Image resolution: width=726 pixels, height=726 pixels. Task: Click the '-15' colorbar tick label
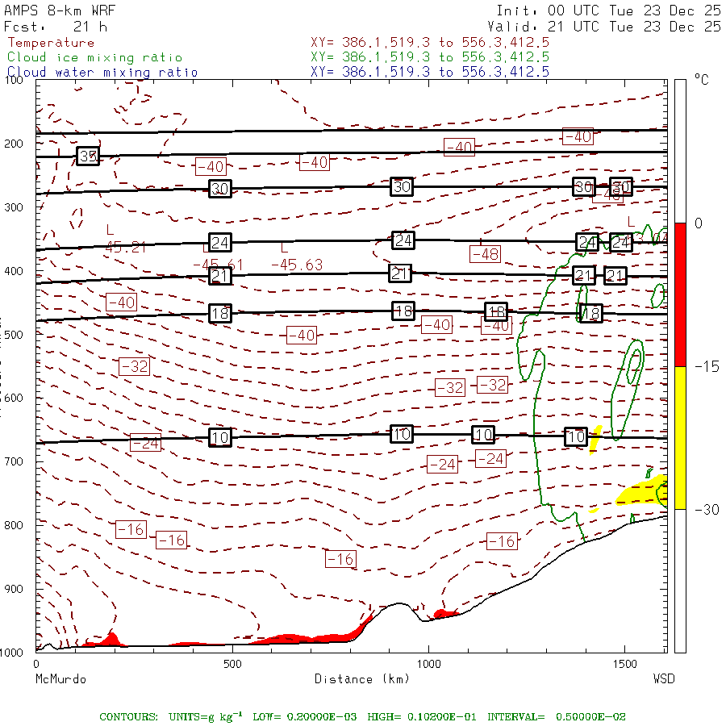[x=707, y=367]
